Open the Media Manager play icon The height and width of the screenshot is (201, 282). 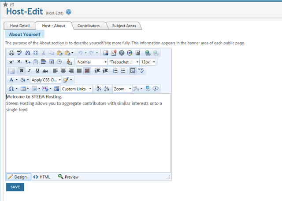point(130,53)
